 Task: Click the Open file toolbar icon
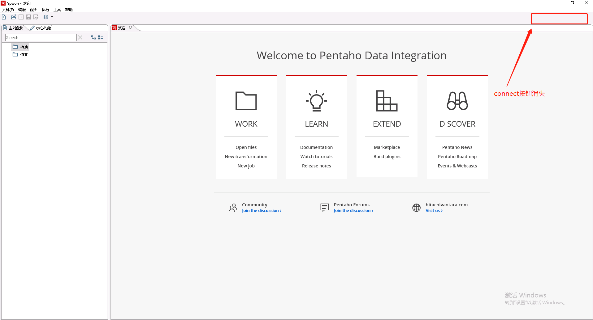(13, 17)
